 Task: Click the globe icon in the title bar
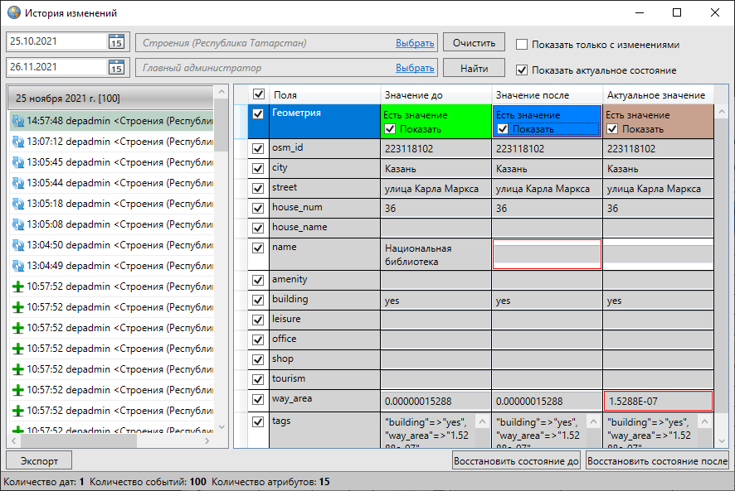(13, 13)
